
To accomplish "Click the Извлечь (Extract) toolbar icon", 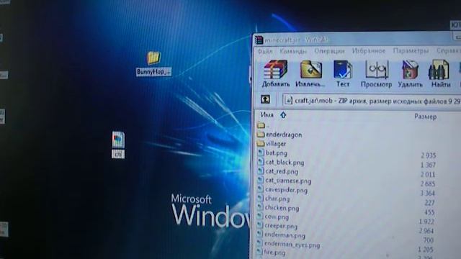I will (310, 73).
